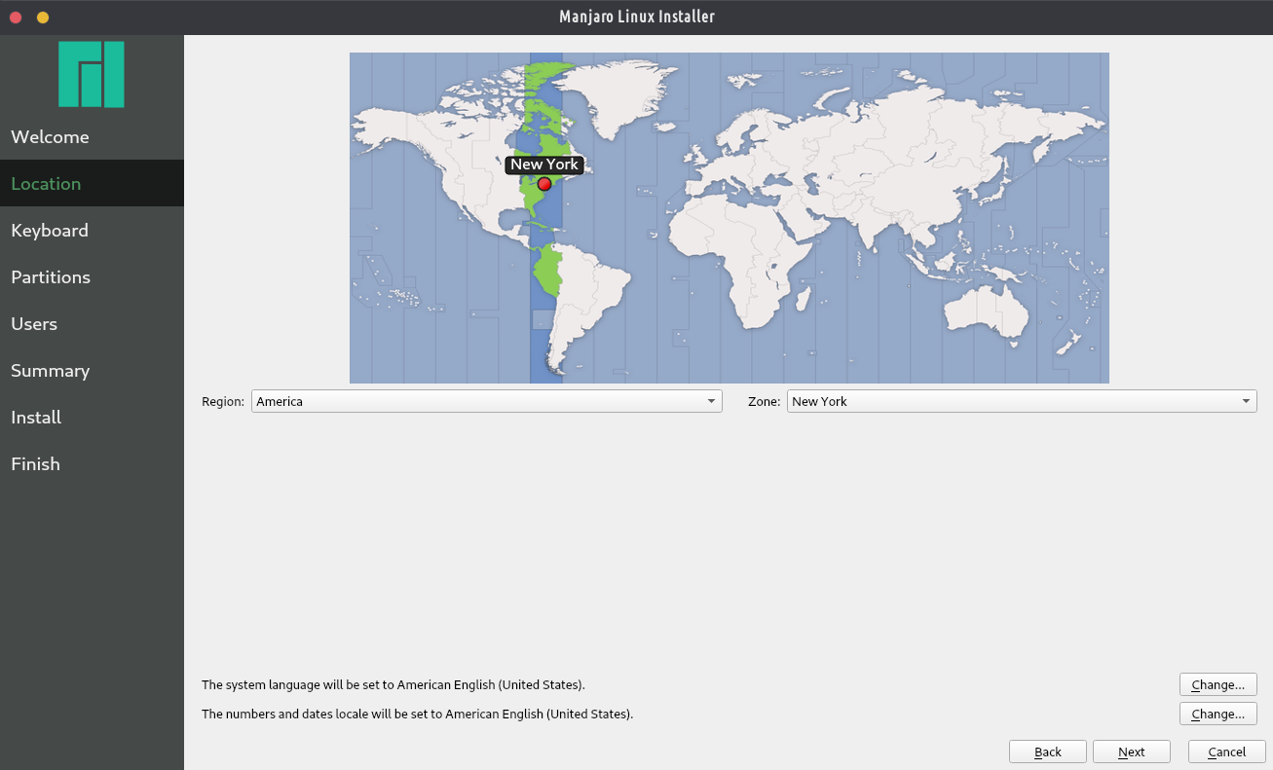Open the Region dropdown showing America
Image resolution: width=1273 pixels, height=770 pixels.
[x=486, y=401]
